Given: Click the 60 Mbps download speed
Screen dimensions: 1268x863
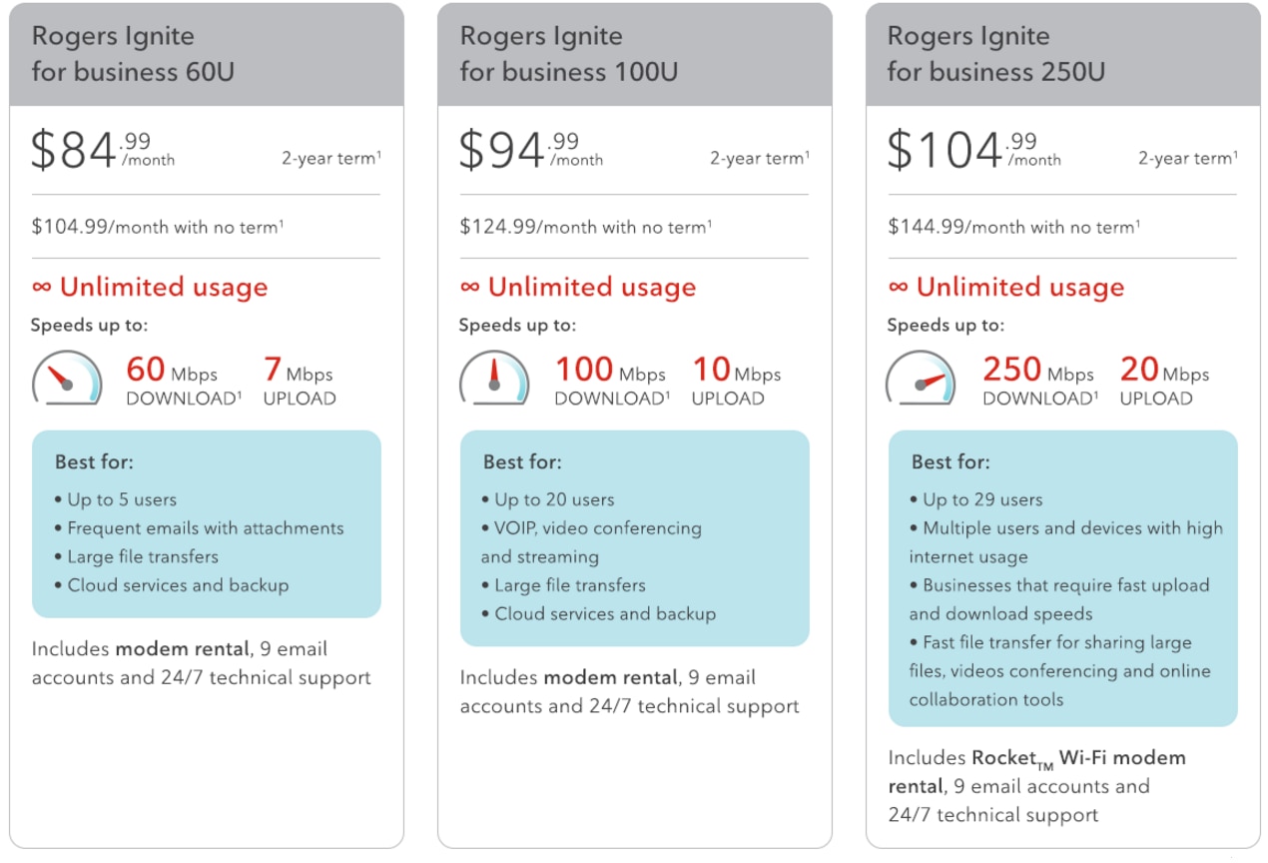Looking at the screenshot, I should (x=172, y=372).
